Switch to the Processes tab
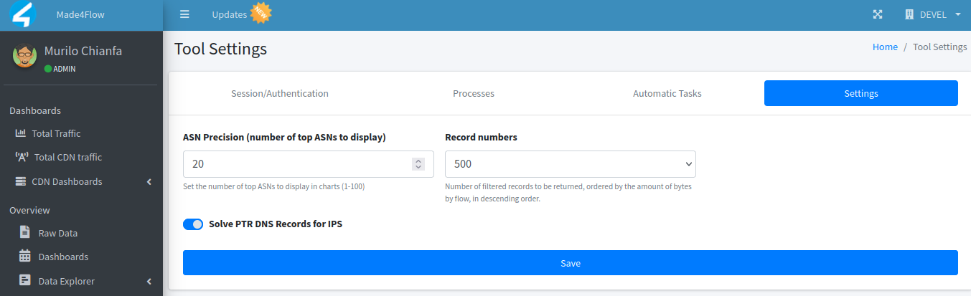Image resolution: width=971 pixels, height=296 pixels. pos(474,93)
